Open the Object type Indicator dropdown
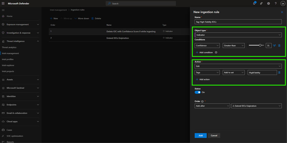Image resolution: width=287 pixels, height=143 pixels. [x=238, y=35]
